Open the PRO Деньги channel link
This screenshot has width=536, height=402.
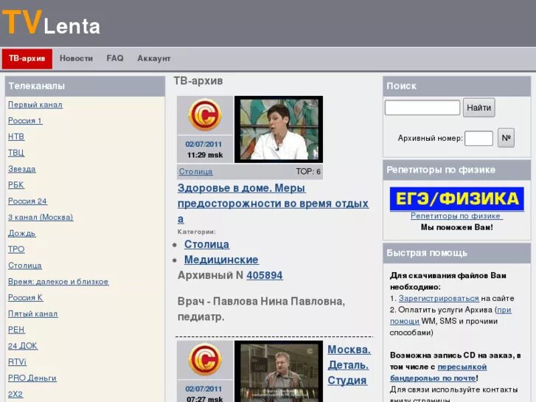(x=32, y=378)
